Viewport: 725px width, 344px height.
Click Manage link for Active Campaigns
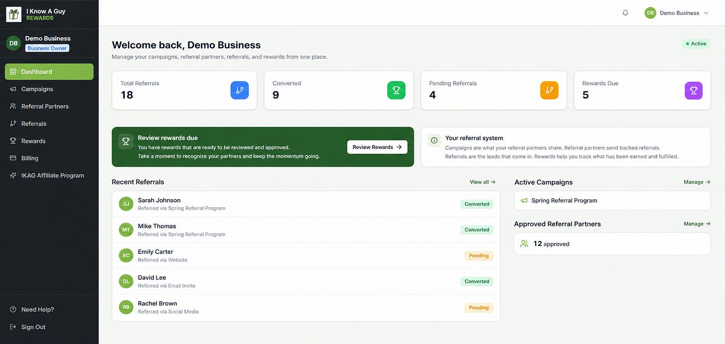(x=697, y=182)
